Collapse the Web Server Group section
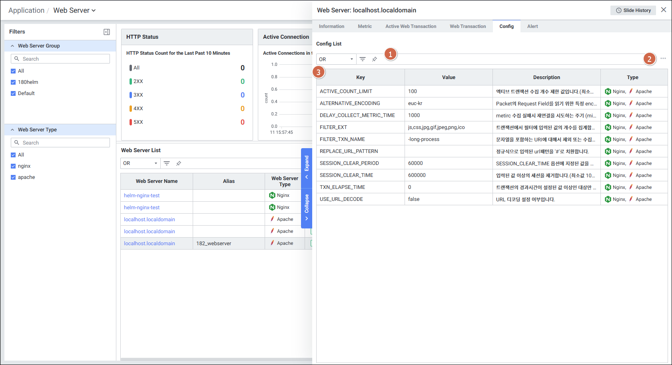Image resolution: width=672 pixels, height=365 pixels. click(12, 46)
